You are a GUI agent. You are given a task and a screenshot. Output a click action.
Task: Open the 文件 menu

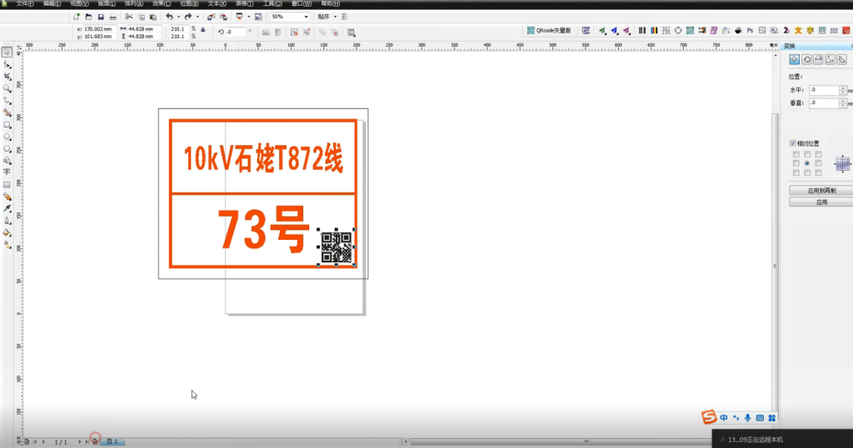23,3
